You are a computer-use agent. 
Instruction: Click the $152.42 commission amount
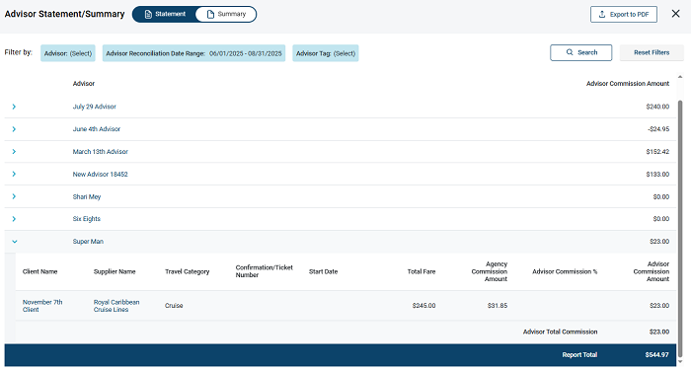point(657,152)
